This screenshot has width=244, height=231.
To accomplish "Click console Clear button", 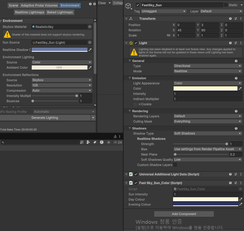I will tap(102, 3).
